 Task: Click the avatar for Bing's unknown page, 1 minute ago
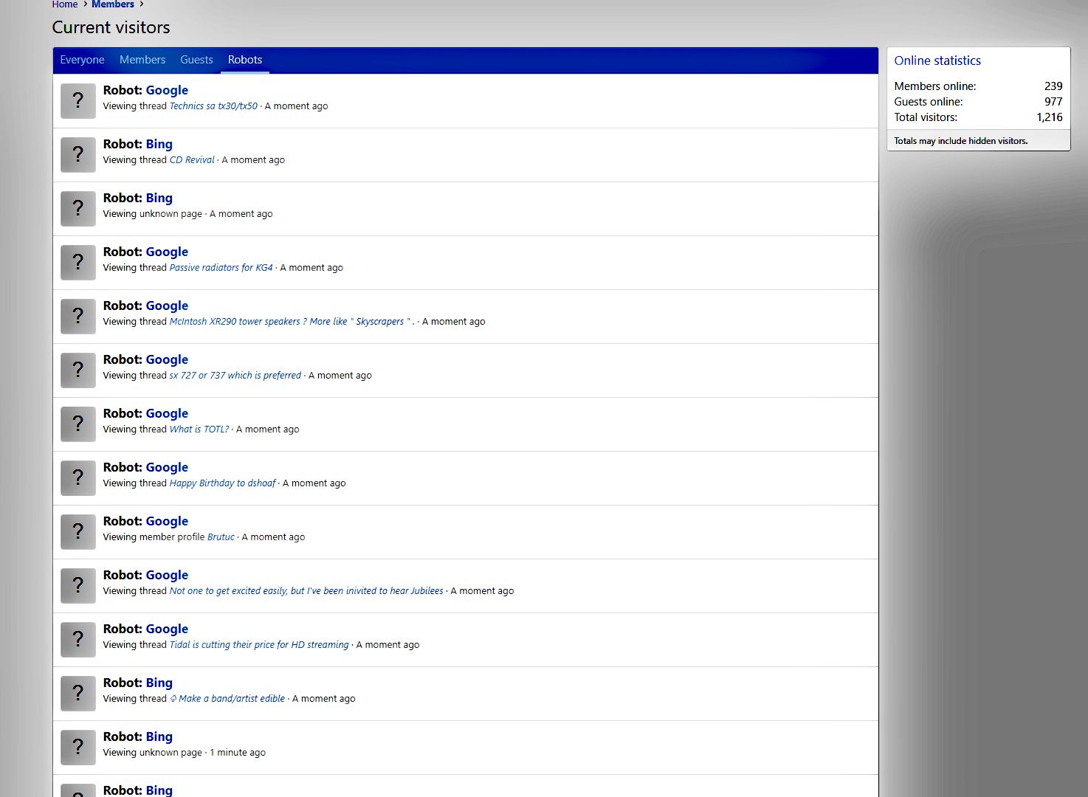78,748
